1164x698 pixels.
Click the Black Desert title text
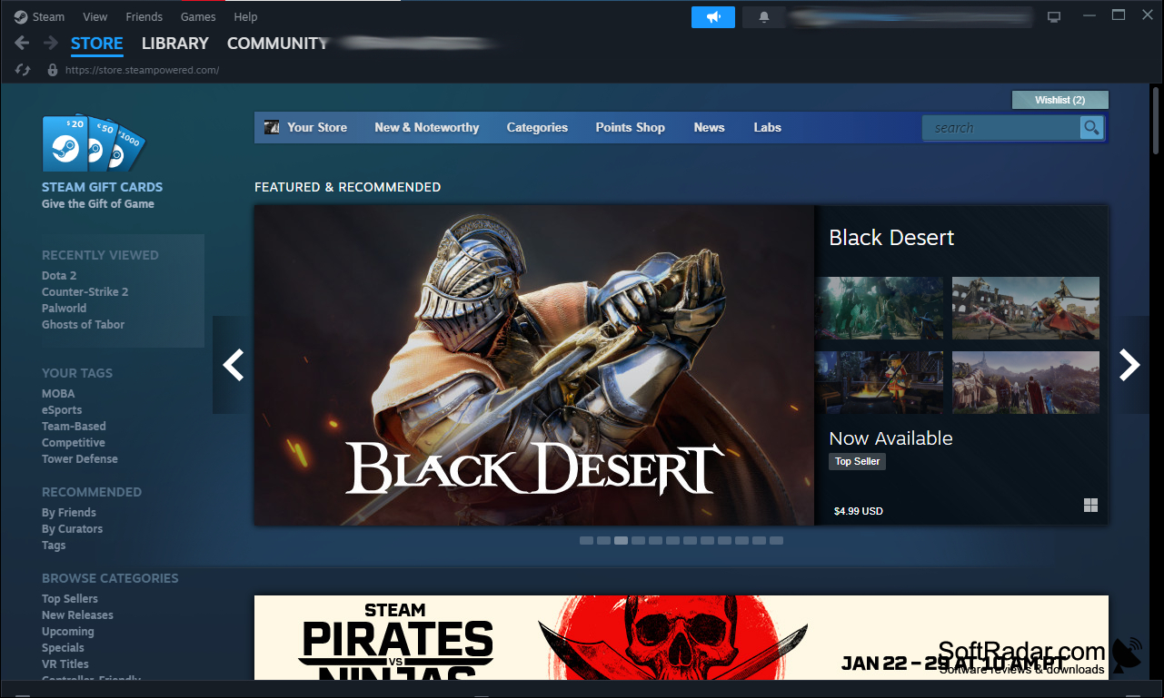pos(891,238)
